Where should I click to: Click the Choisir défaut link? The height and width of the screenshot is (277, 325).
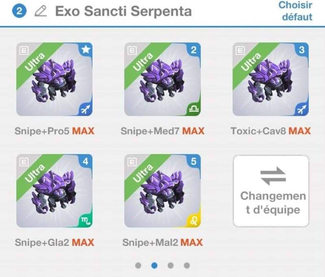(296, 11)
